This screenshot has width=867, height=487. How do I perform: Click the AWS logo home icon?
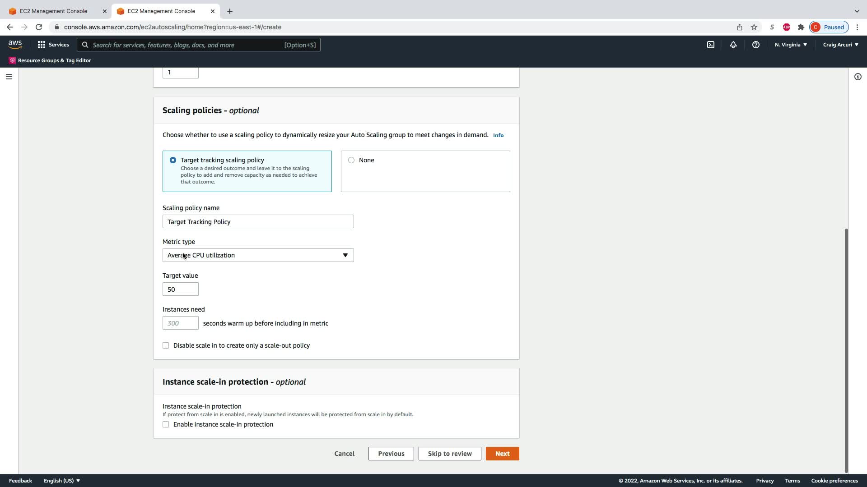(x=15, y=44)
